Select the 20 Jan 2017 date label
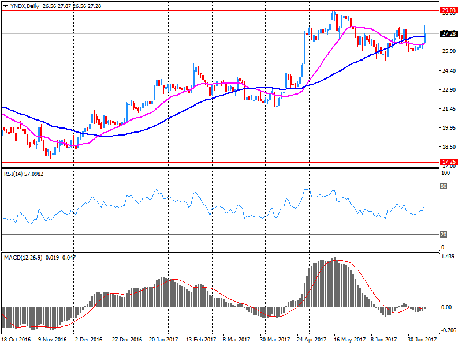This screenshot has width=462, height=346. coord(163,340)
